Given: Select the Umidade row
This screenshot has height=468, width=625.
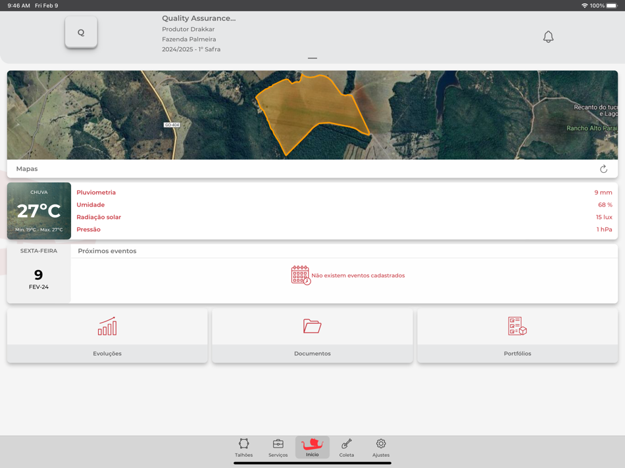Looking at the screenshot, I should pyautogui.click(x=344, y=204).
